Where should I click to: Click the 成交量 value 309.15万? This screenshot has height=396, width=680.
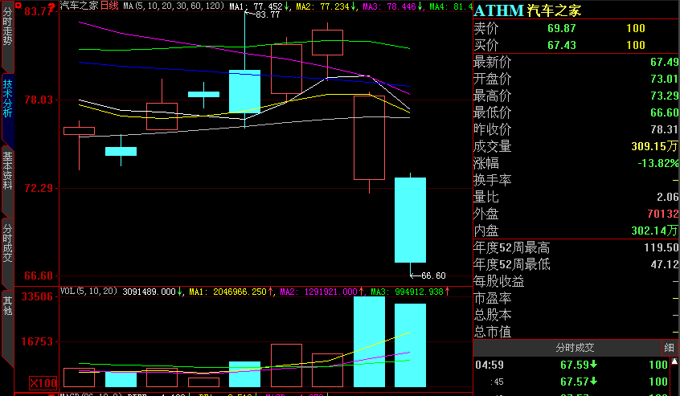coord(654,147)
